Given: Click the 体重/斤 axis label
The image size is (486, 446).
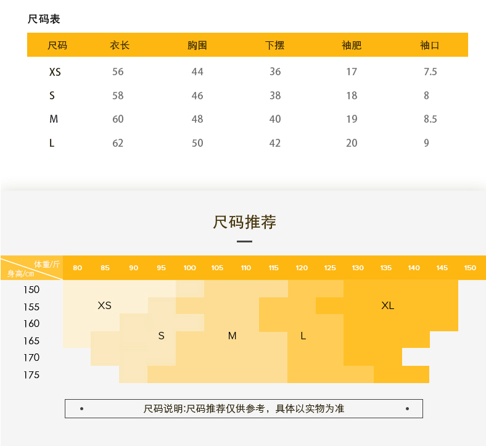Looking at the screenshot, I should coord(47,263).
